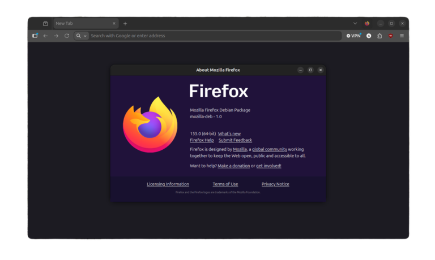
Task: Click the large Firefox logo image
Action: pyautogui.click(x=150, y=124)
